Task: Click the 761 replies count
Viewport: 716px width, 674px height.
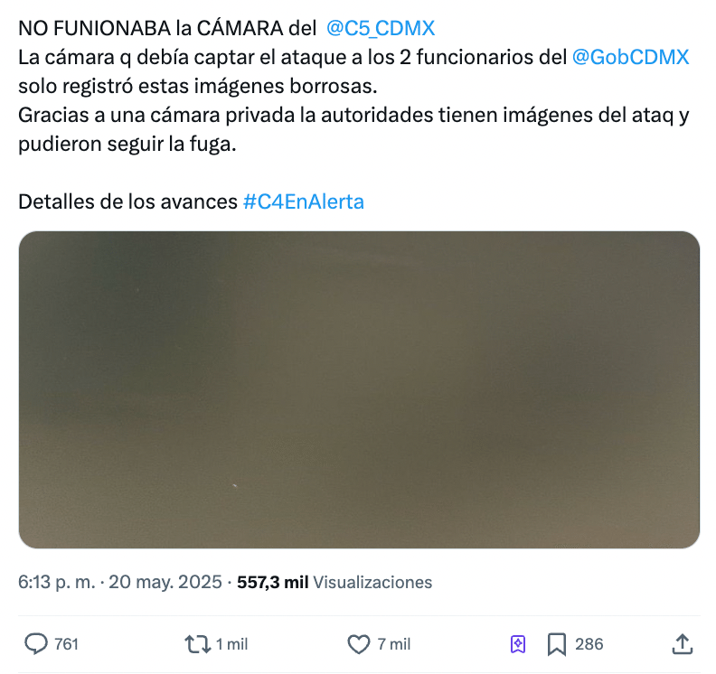Action: click(67, 644)
